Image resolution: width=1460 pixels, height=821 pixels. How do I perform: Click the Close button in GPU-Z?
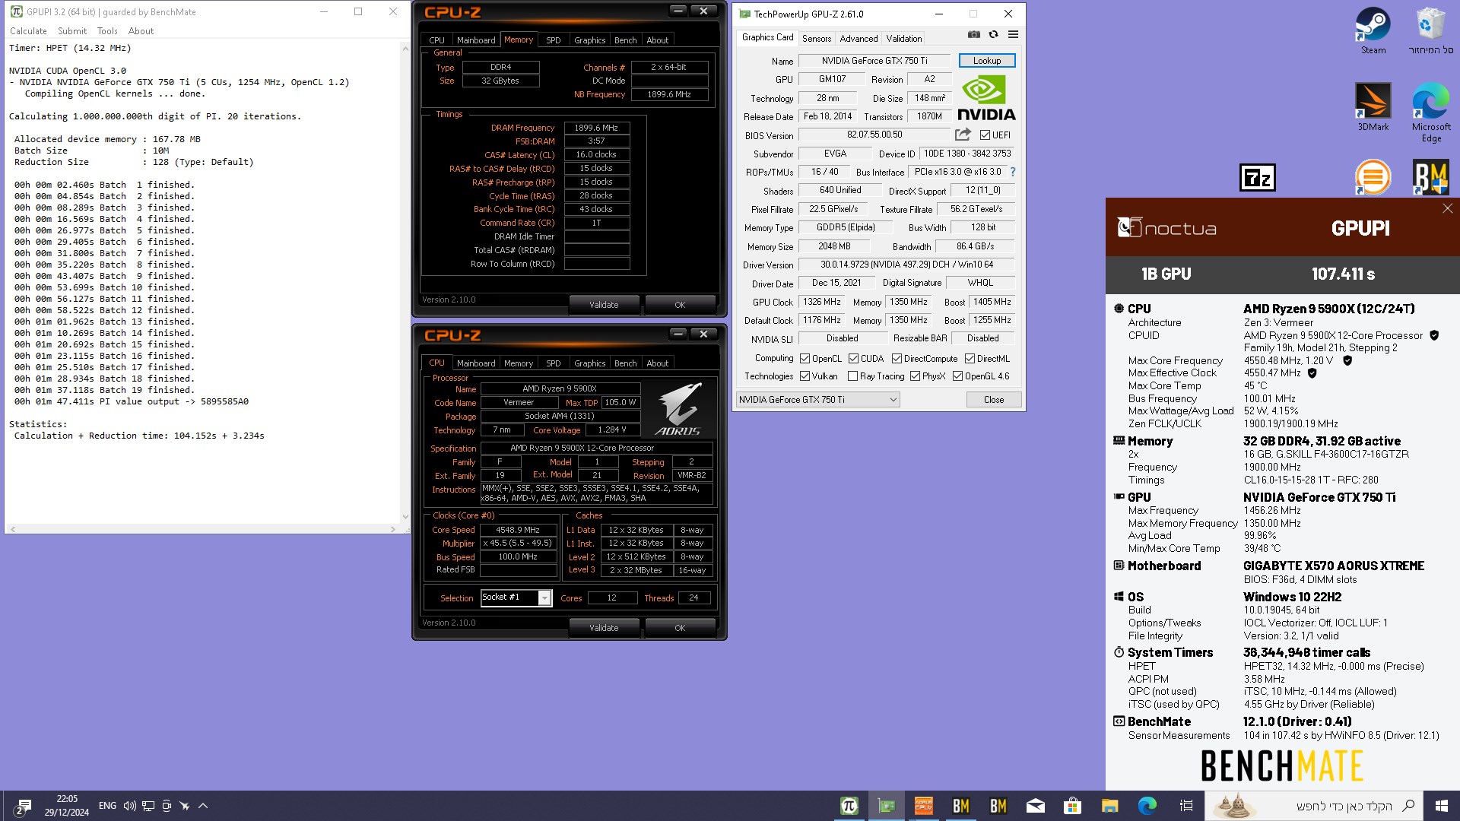pyautogui.click(x=993, y=400)
